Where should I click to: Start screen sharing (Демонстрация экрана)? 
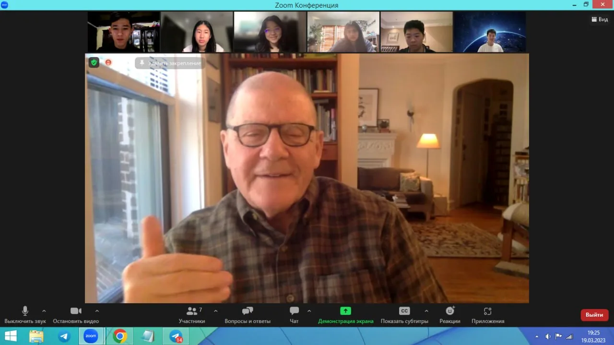tap(345, 311)
